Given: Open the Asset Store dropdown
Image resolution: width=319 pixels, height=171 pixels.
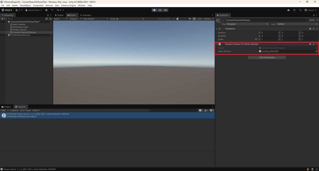Looking at the screenshot, I should (33, 10).
